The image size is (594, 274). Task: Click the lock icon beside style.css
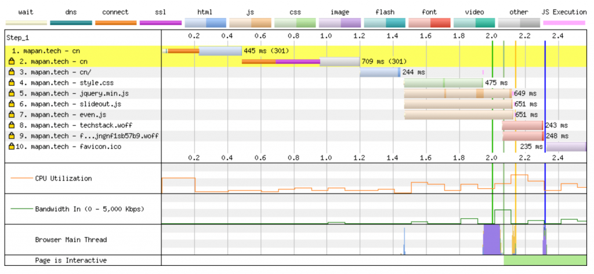click(12, 82)
